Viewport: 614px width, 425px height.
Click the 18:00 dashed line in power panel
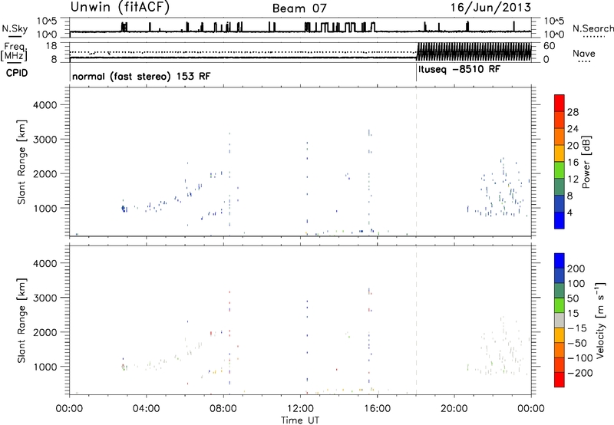click(416, 162)
